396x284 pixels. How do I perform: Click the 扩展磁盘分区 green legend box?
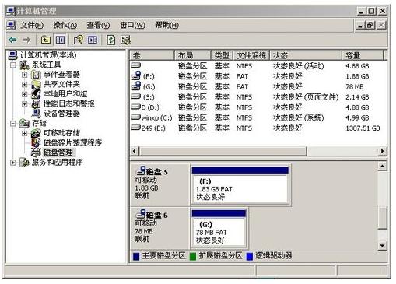point(193,256)
